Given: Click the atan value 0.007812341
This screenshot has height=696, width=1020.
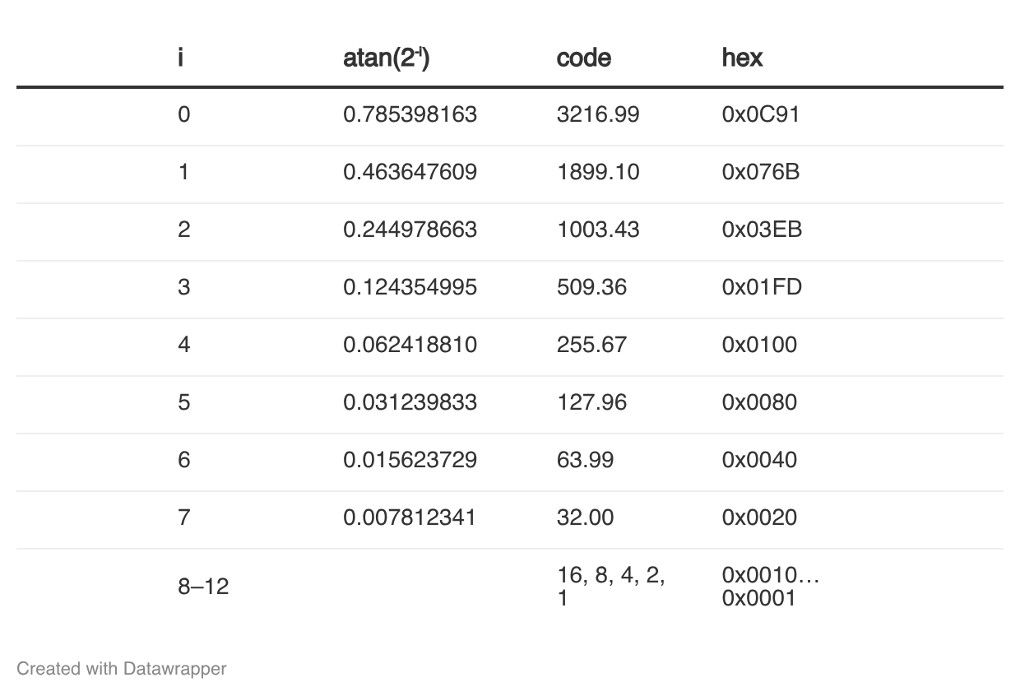Looking at the screenshot, I should [x=410, y=517].
